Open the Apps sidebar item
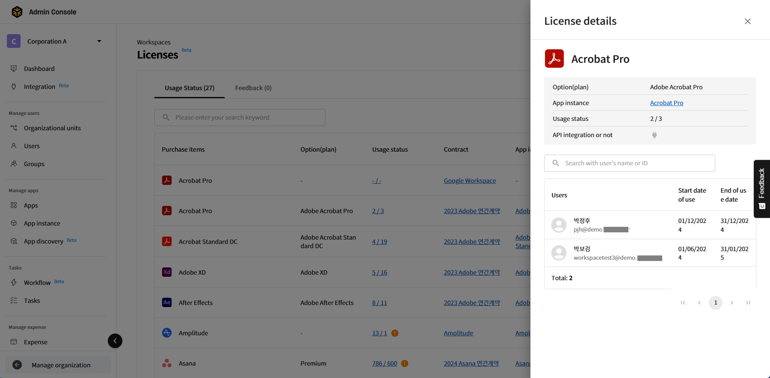This screenshot has height=378, width=770. click(31, 205)
